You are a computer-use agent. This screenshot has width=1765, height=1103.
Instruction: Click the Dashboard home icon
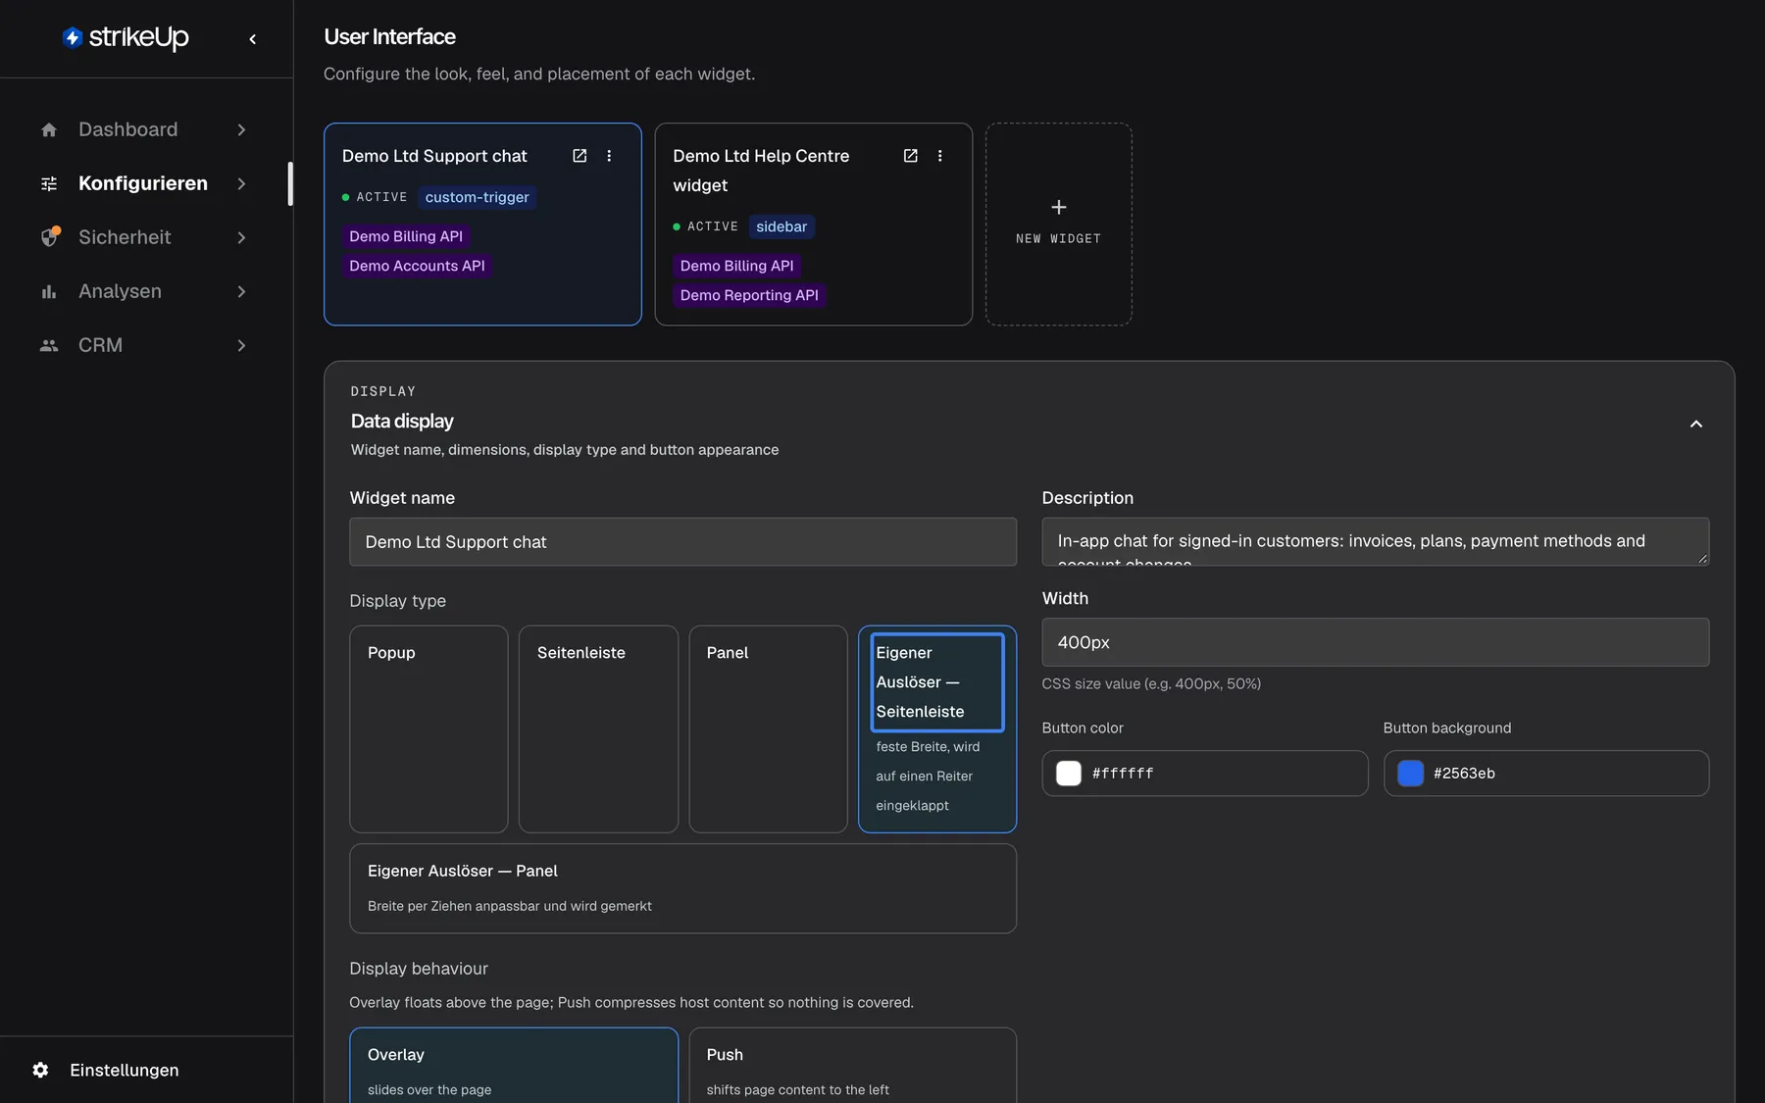(49, 129)
